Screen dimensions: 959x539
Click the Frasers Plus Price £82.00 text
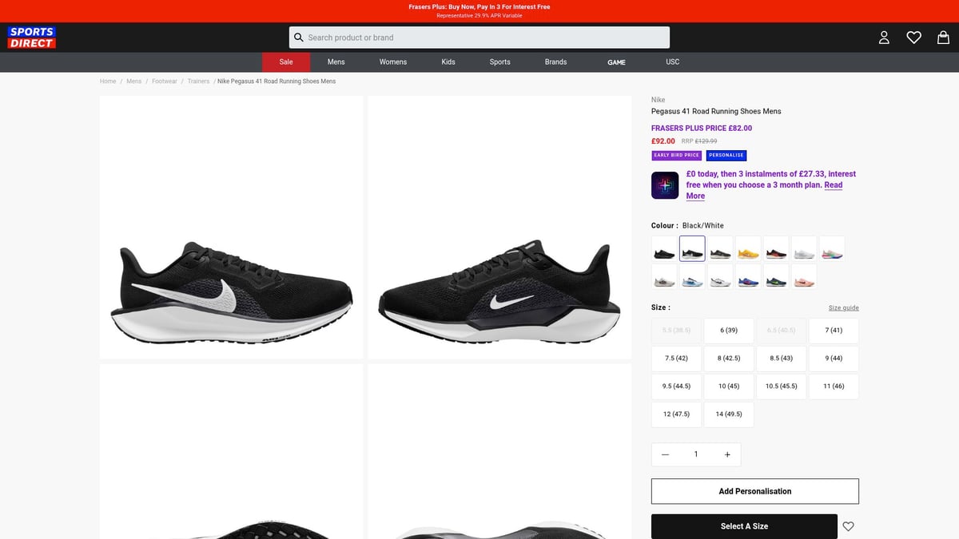click(x=702, y=128)
